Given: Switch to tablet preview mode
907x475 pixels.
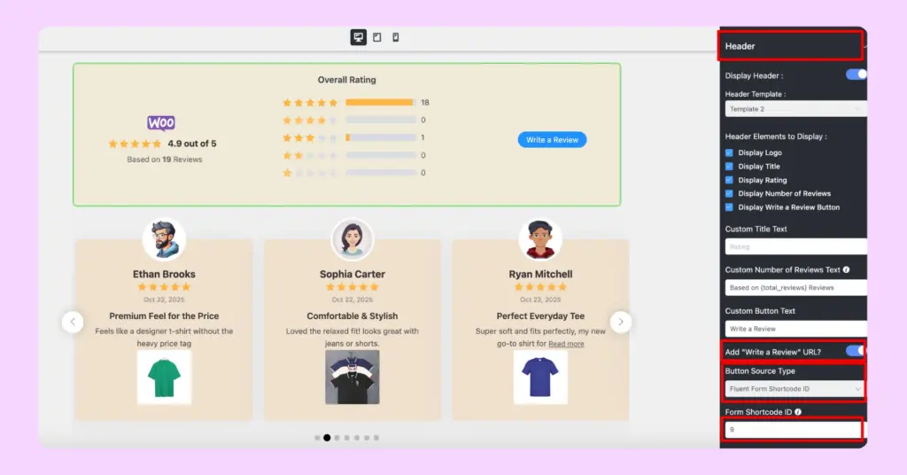Looking at the screenshot, I should tap(377, 37).
